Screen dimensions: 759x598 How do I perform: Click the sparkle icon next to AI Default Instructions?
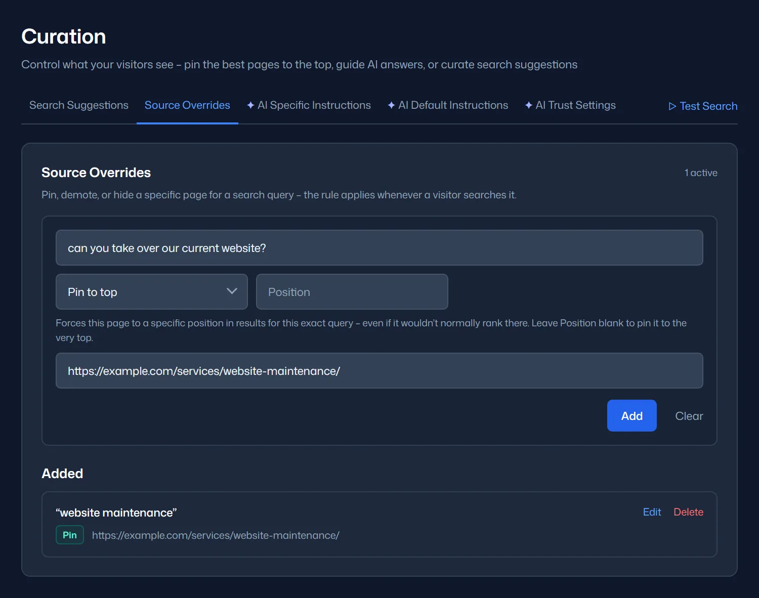[x=391, y=105]
